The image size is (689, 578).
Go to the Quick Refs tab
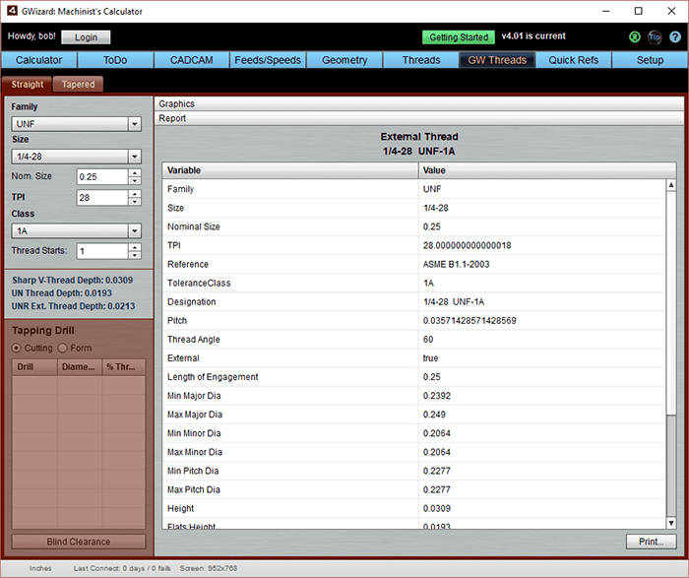573,60
